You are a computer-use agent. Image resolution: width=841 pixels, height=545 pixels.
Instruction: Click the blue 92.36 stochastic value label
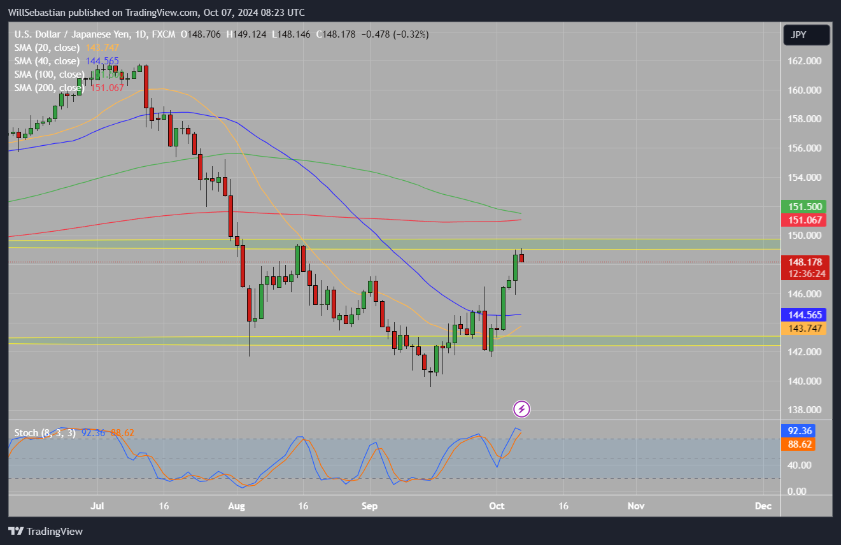798,431
